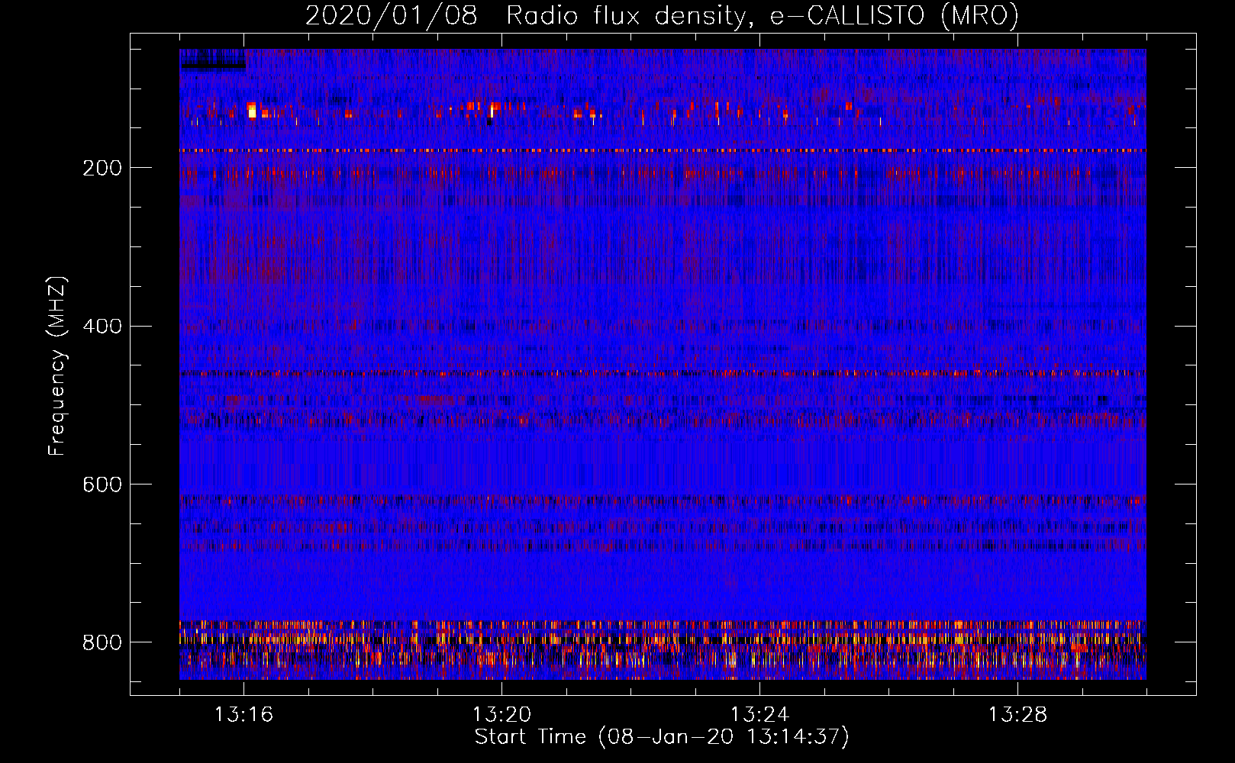Click the 200 frequency tick label
The width and height of the screenshot is (1235, 763).
click(x=102, y=168)
